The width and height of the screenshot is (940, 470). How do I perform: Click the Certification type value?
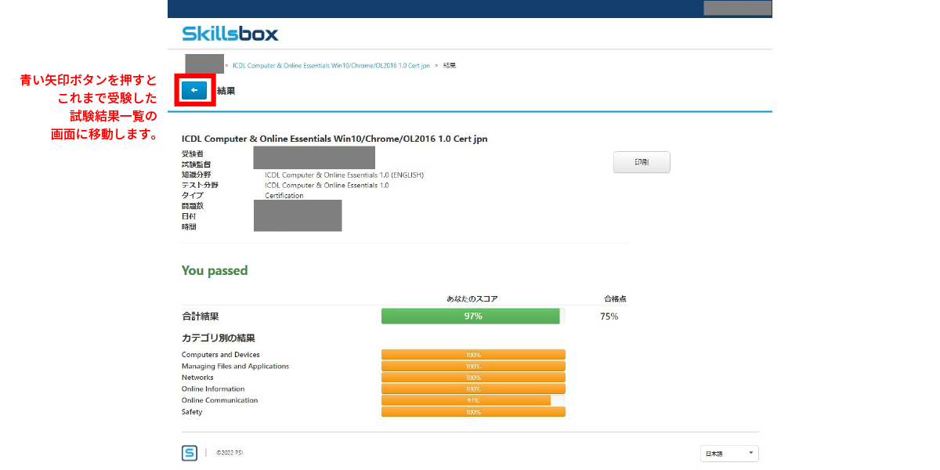284,196
